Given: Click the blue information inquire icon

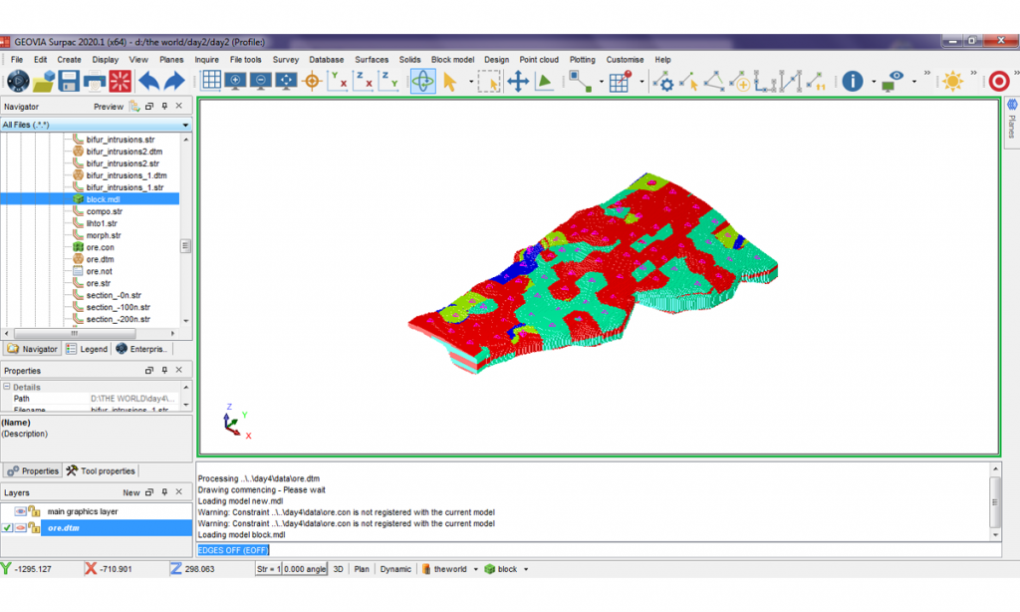Looking at the screenshot, I should click(852, 82).
